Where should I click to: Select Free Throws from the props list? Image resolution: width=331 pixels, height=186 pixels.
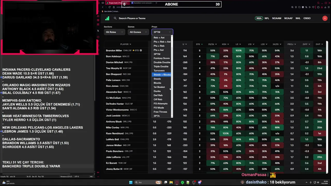[x=162, y=112]
